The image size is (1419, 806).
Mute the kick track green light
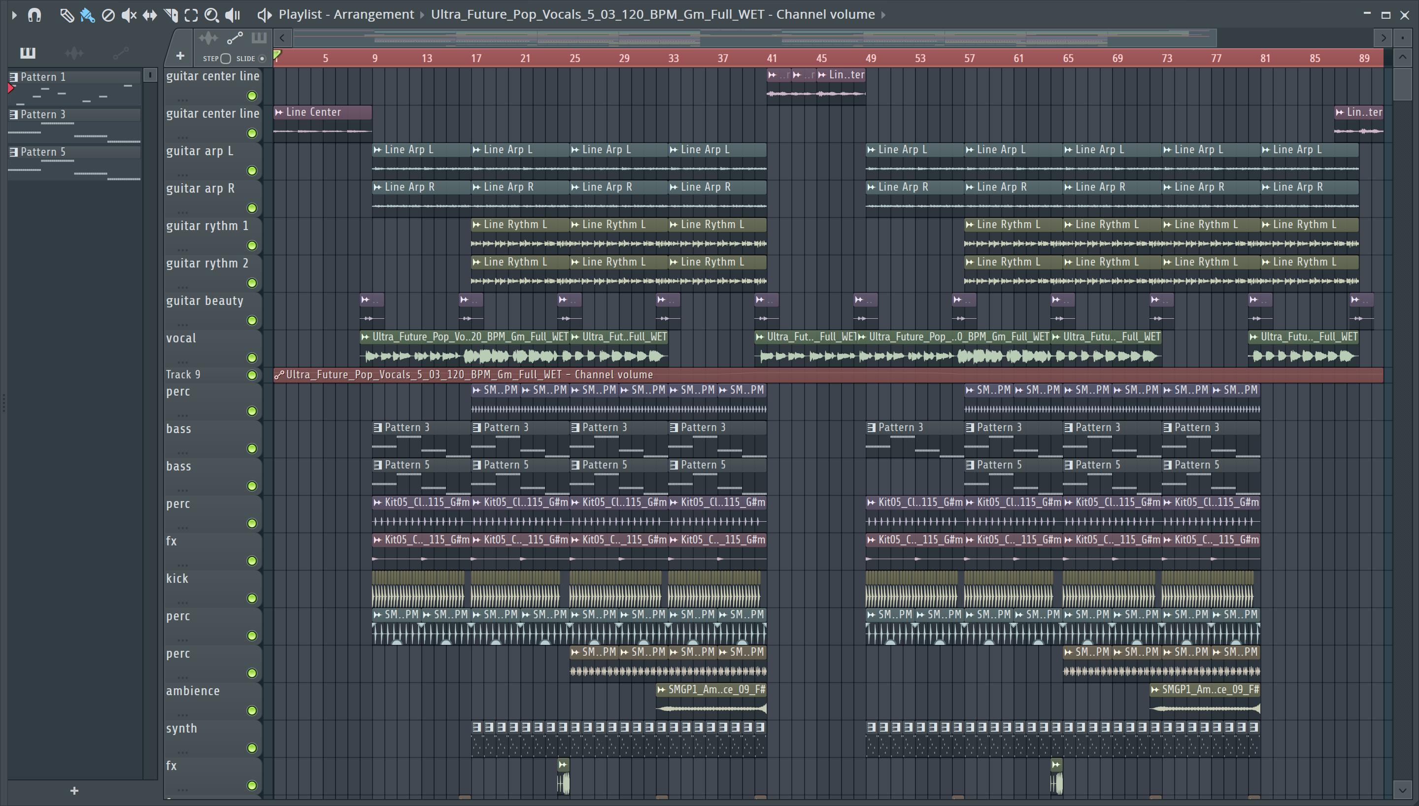(x=252, y=598)
